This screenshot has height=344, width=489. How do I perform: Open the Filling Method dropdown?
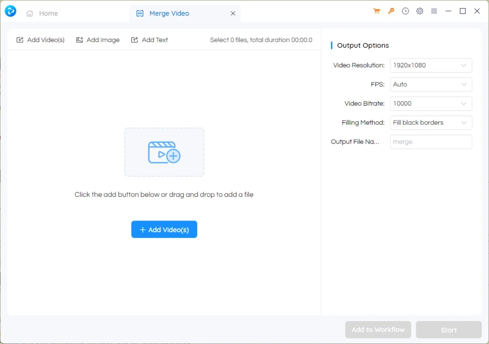coord(431,123)
